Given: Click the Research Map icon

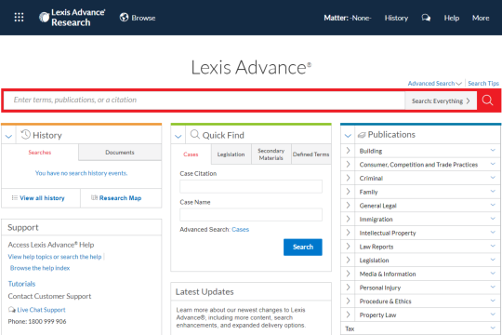Looking at the screenshot, I should [x=94, y=198].
